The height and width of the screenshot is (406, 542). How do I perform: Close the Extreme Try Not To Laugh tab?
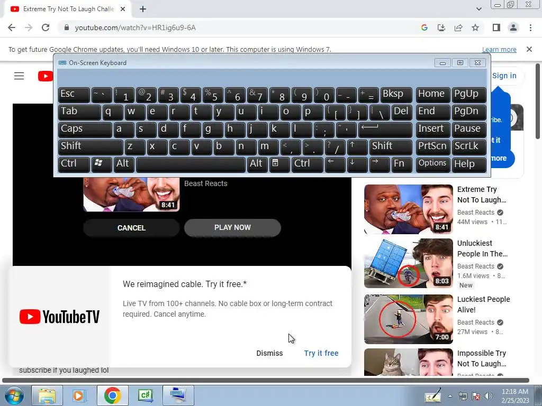coord(123,9)
